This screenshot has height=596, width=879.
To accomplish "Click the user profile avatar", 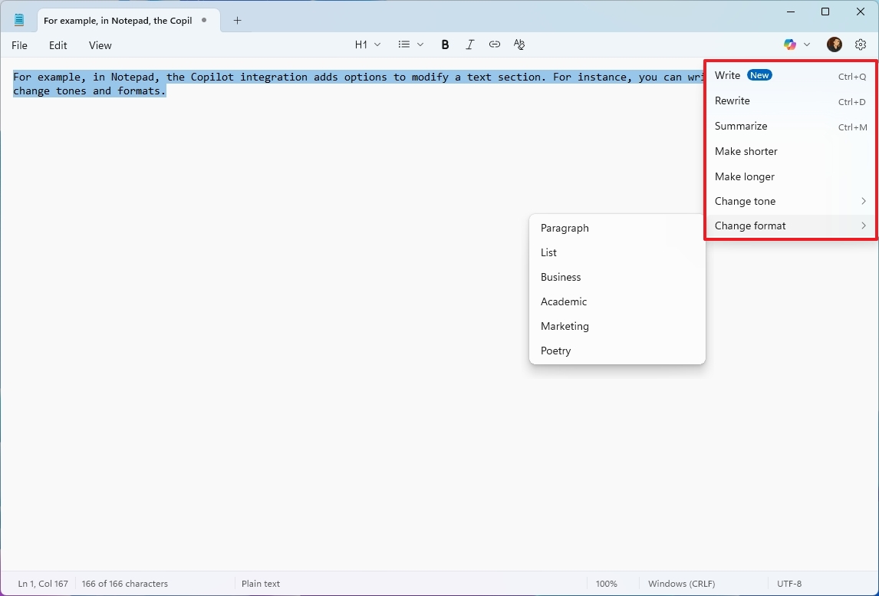I will (834, 44).
